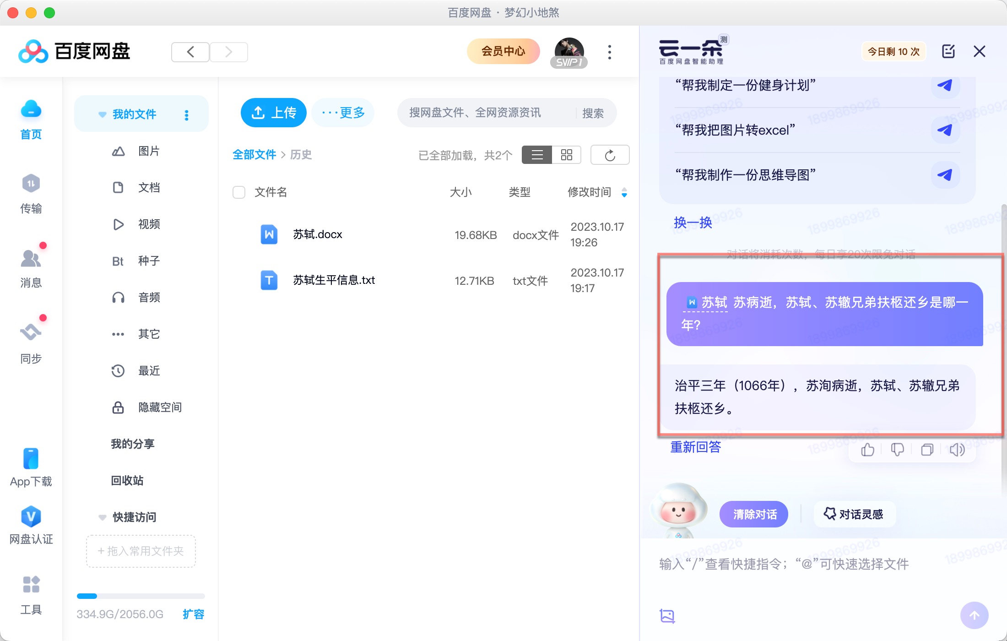1007x641 pixels.
Task: Open new conversation with the edit icon
Action: pyautogui.click(x=948, y=51)
